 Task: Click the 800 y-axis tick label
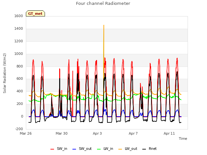click(x=20, y=66)
